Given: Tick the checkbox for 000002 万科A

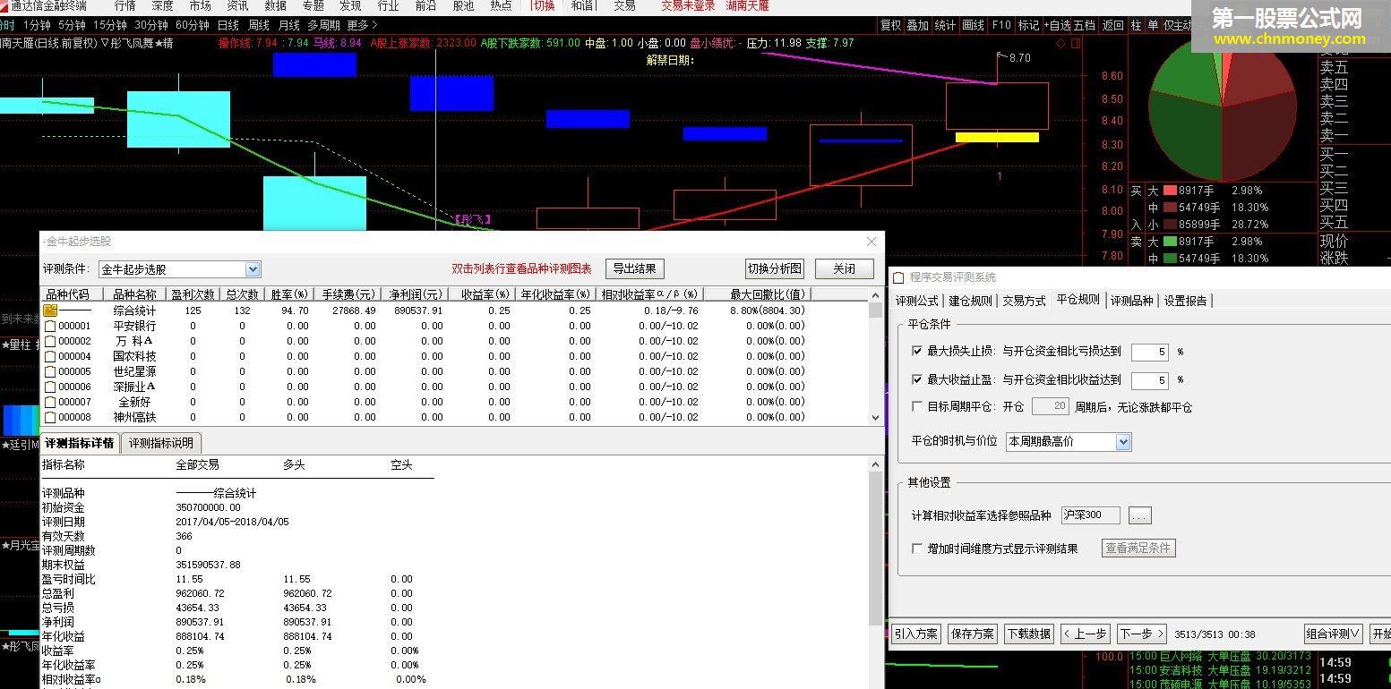Looking at the screenshot, I should (x=50, y=342).
